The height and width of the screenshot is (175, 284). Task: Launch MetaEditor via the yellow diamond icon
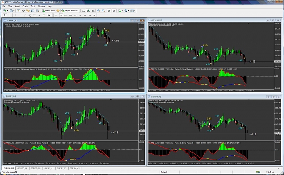58,11
